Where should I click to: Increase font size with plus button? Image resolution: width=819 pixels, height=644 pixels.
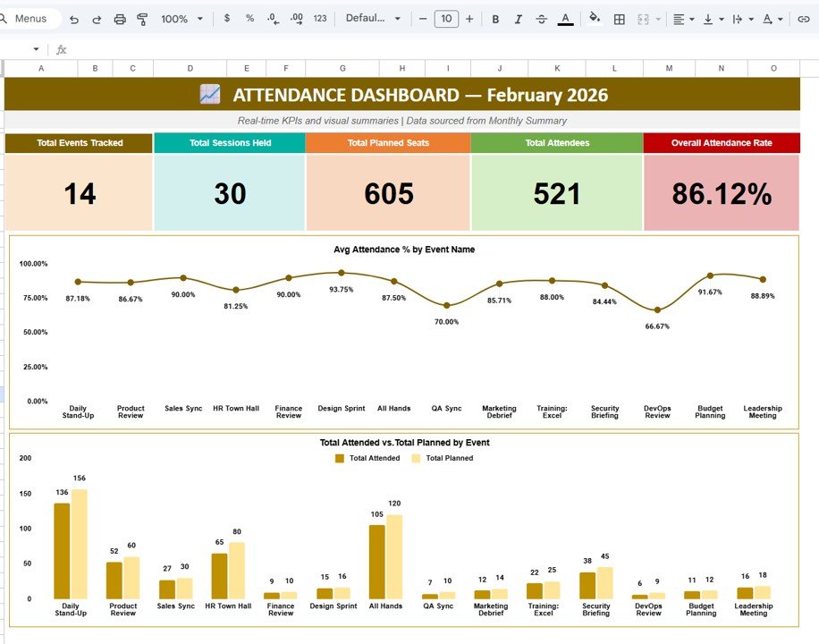coord(469,18)
